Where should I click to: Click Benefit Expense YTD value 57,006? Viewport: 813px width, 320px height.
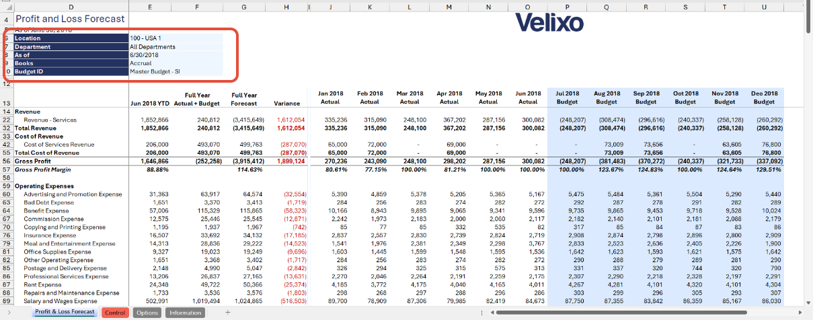[x=159, y=210]
